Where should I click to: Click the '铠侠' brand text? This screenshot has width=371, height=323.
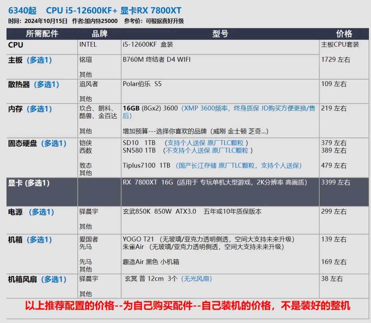point(86,143)
